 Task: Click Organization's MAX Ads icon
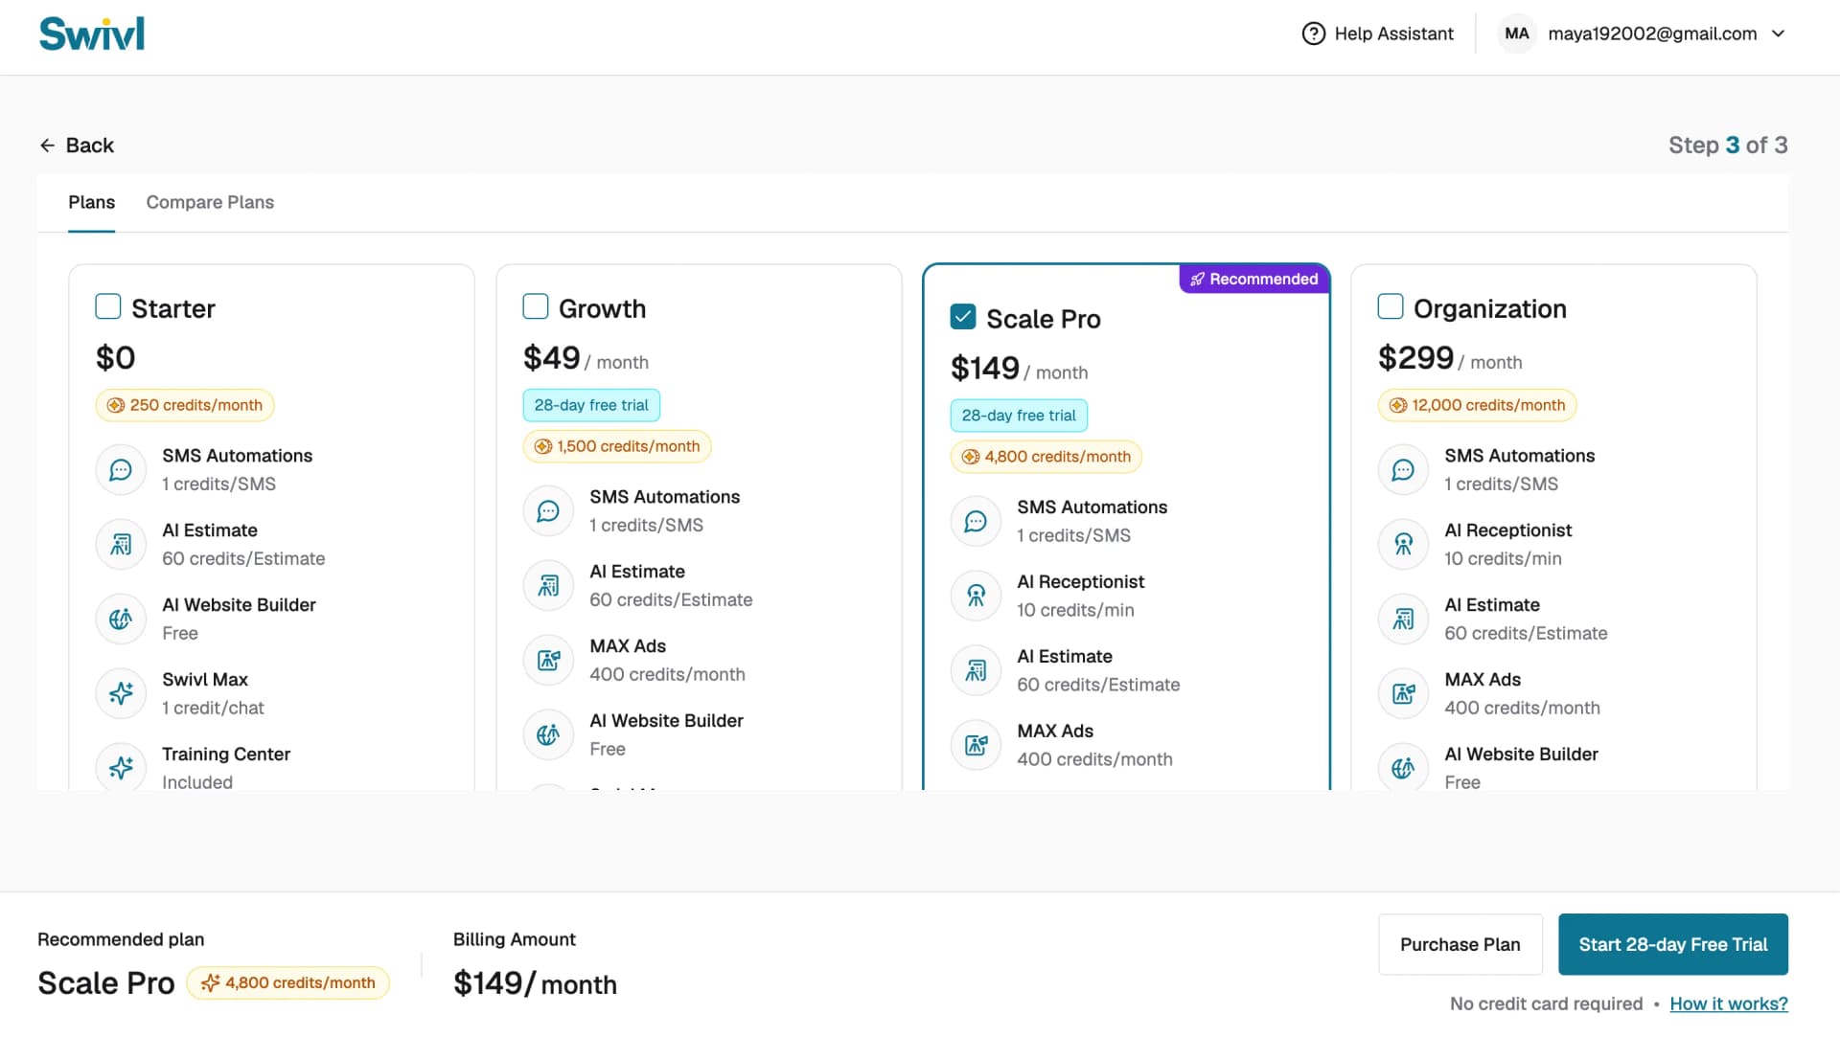click(x=1403, y=693)
